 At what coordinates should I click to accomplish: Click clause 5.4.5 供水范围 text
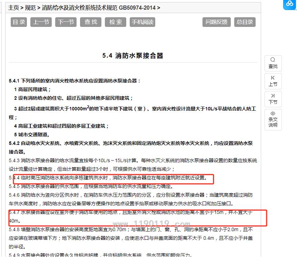click(x=91, y=186)
